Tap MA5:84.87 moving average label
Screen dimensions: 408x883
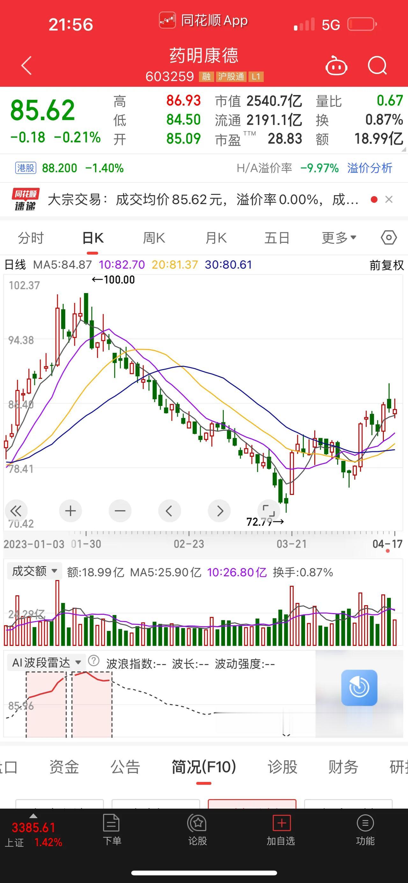(62, 265)
